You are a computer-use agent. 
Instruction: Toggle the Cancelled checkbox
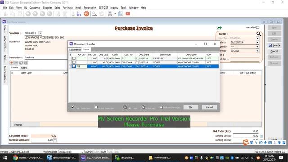click(258, 27)
